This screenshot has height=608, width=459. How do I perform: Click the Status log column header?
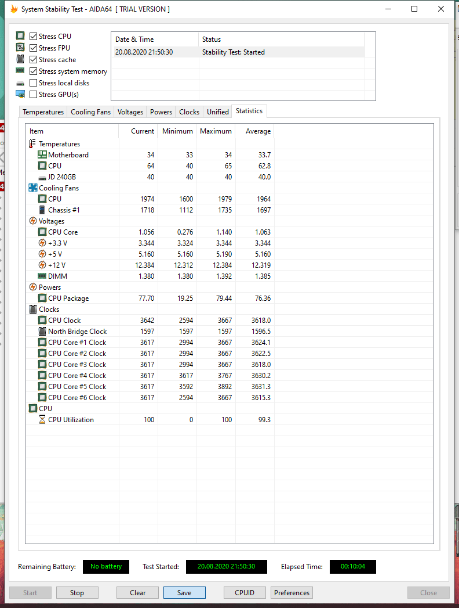pos(281,39)
